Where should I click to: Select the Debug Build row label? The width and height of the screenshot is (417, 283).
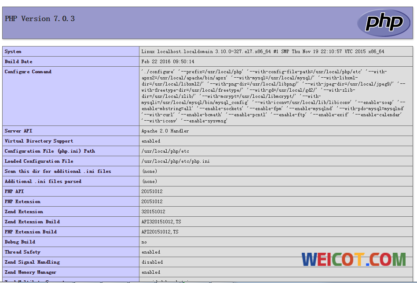[20, 242]
